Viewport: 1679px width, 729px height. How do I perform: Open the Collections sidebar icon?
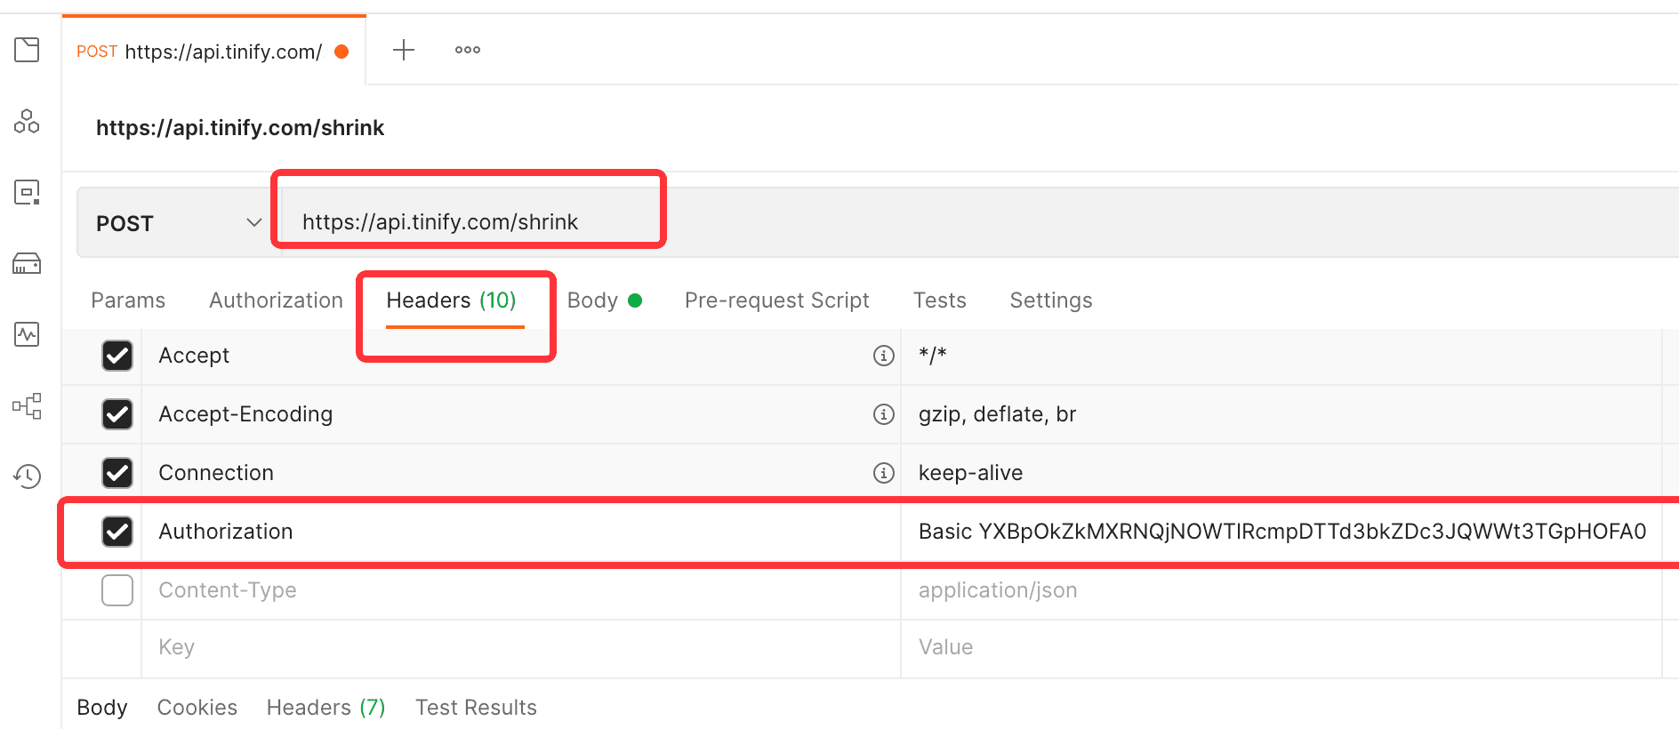click(27, 50)
